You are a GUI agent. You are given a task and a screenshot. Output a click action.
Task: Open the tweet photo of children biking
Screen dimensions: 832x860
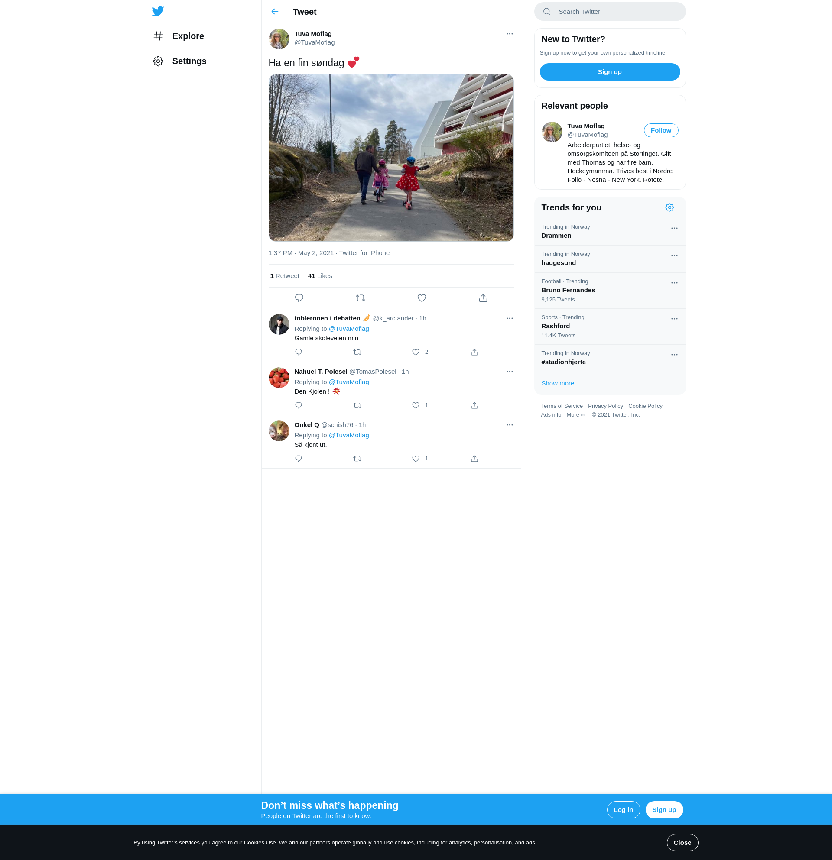(391, 158)
